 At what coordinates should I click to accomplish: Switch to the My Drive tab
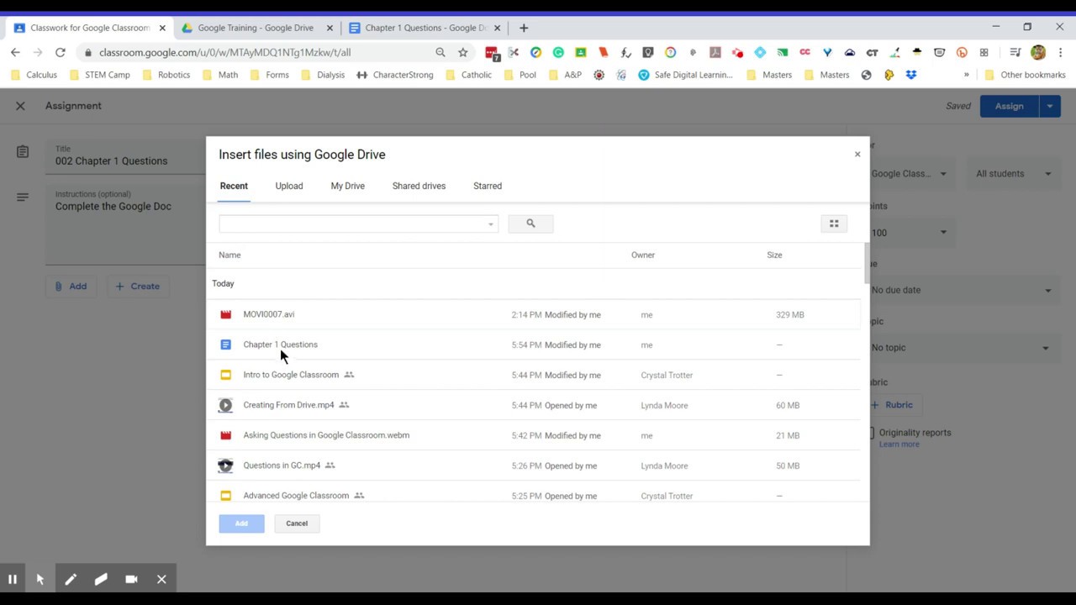[347, 186]
